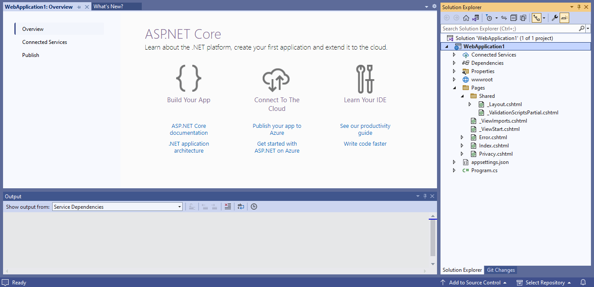Collapse the Pages folder
594x287 pixels.
(x=454, y=88)
